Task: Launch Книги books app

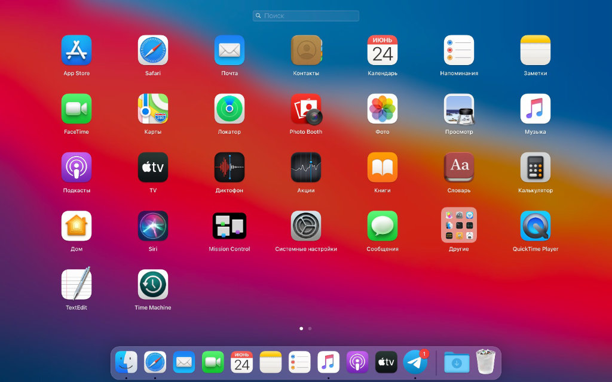Action: (x=382, y=167)
